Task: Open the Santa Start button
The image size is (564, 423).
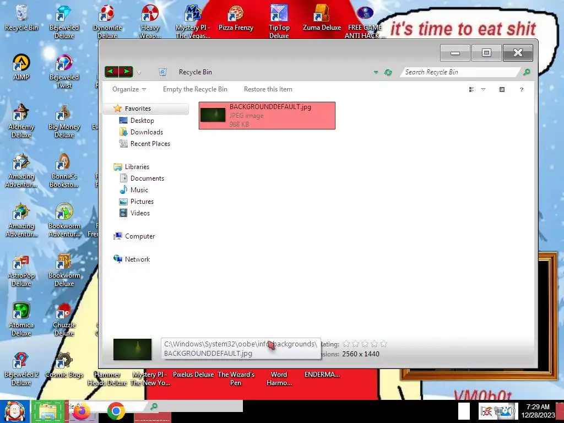Action: (x=14, y=411)
